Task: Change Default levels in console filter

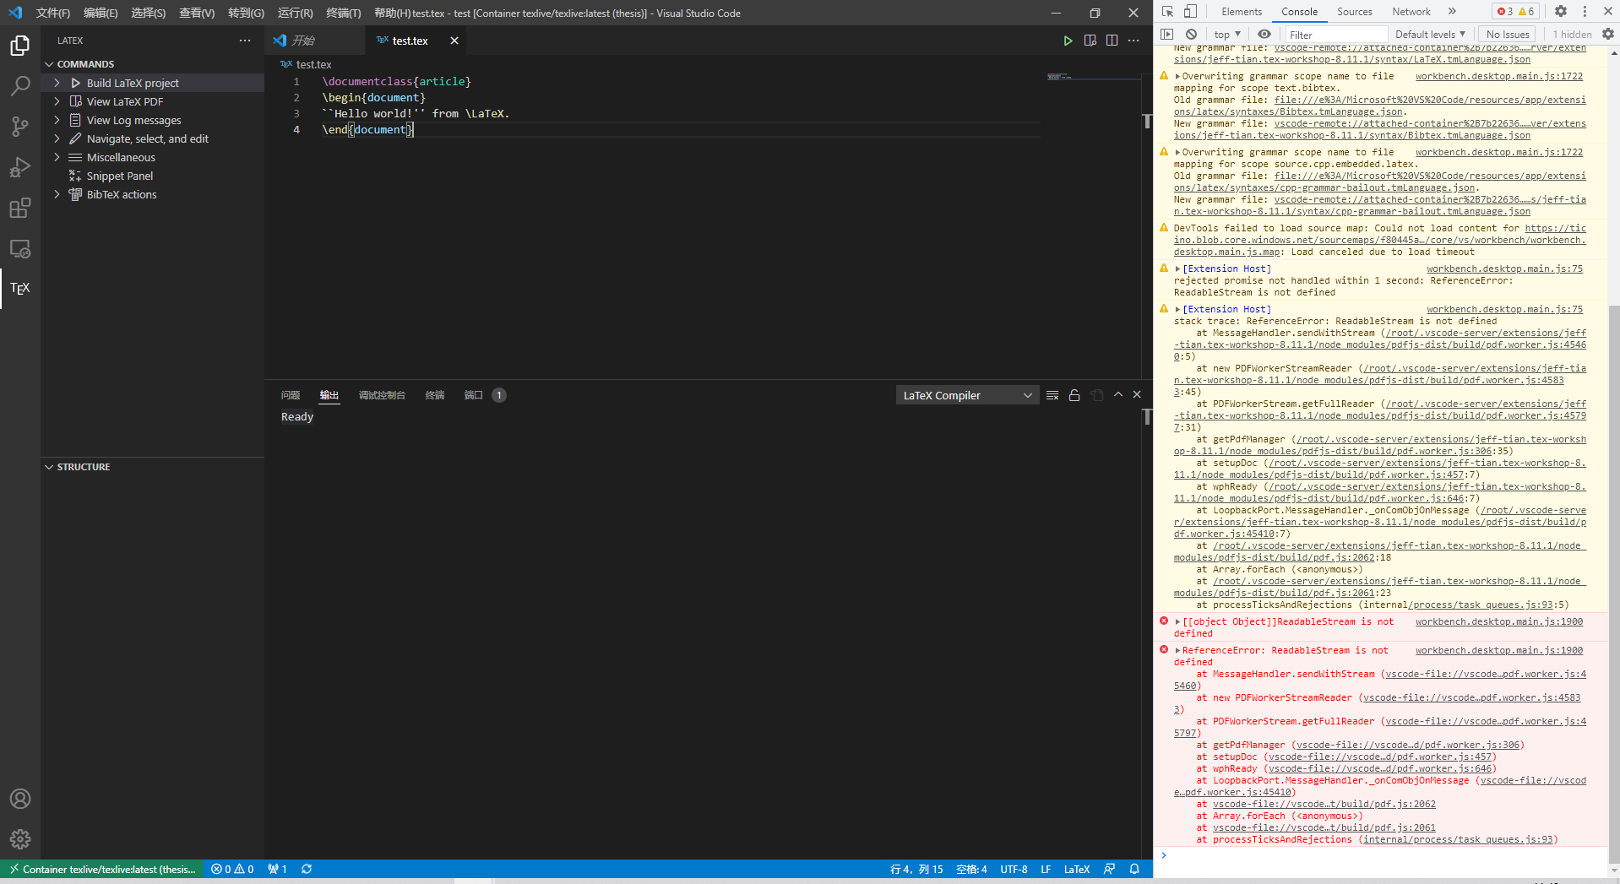Action: coord(1429,34)
